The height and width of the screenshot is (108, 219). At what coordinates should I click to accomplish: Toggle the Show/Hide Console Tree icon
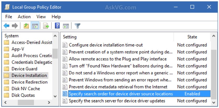pos(34,26)
